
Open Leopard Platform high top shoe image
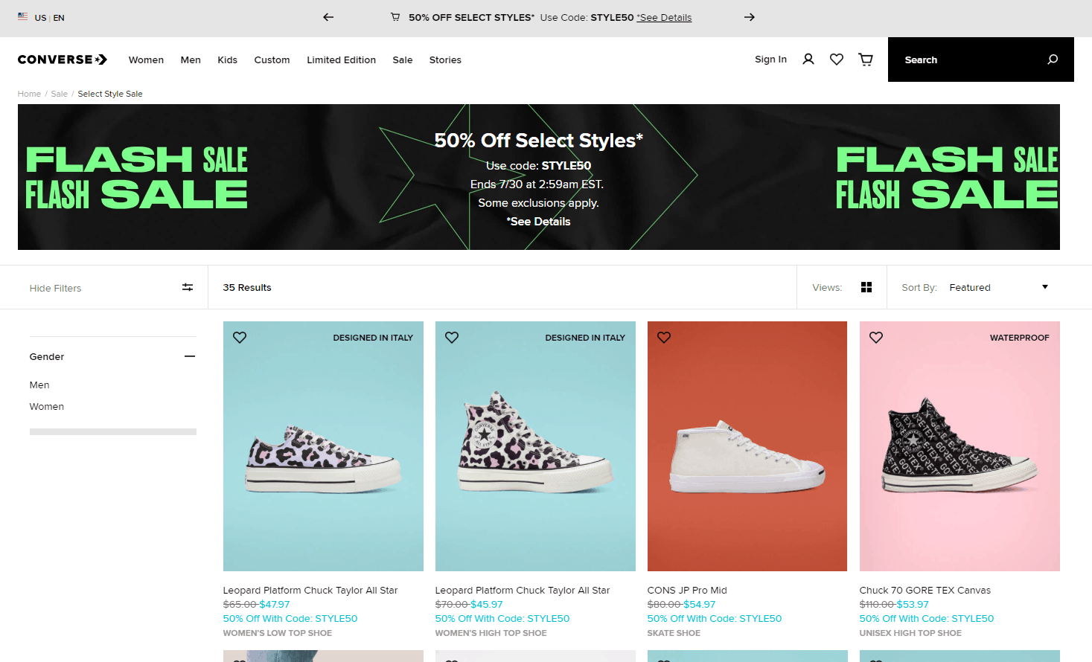pyautogui.click(x=535, y=446)
